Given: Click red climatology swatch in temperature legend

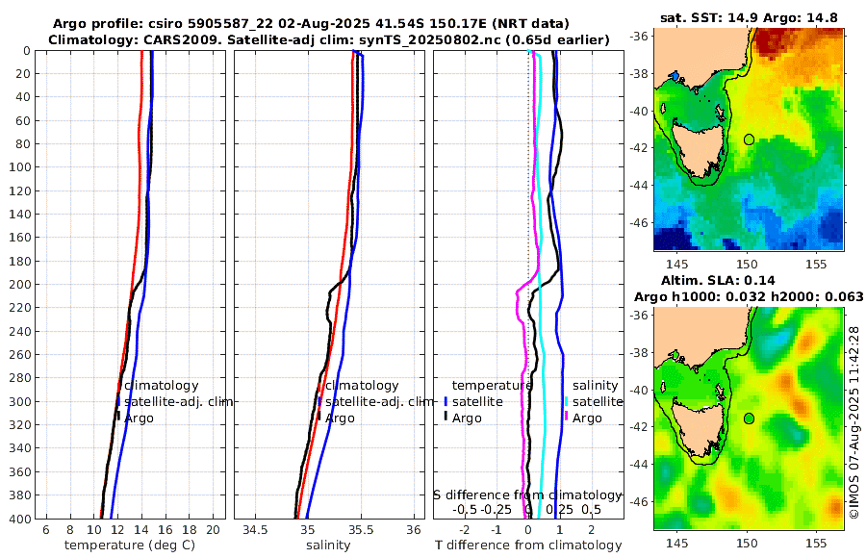Looking at the screenshot, I should 118,386.
